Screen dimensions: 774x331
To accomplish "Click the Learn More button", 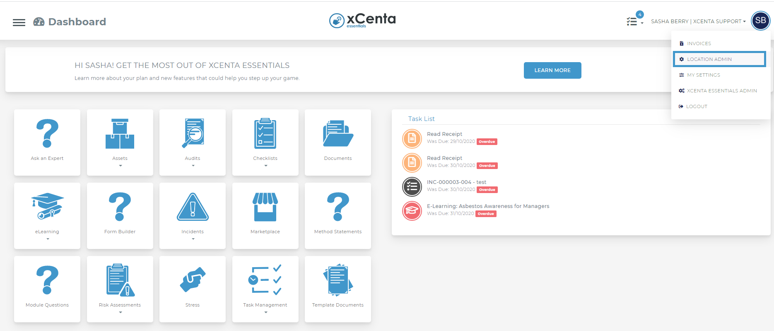I will [x=552, y=70].
